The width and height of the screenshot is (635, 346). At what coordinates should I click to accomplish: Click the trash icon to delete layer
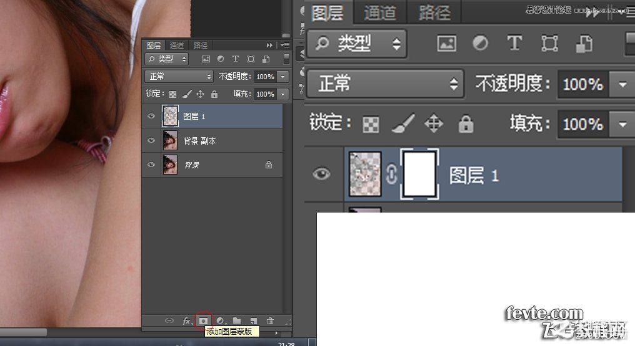click(270, 320)
